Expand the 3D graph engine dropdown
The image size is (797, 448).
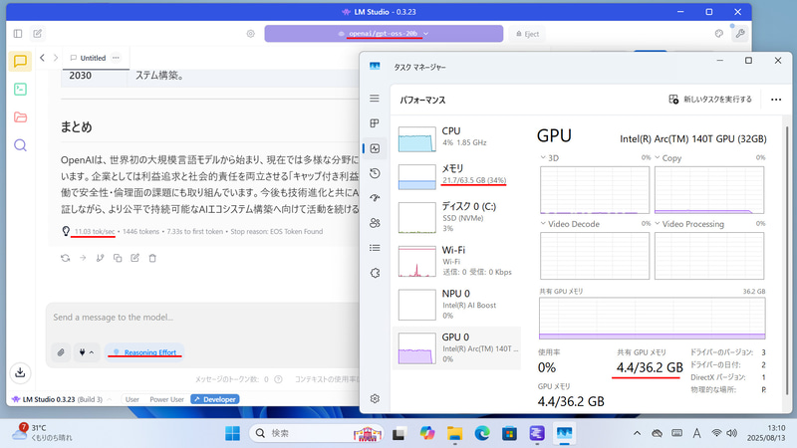[543, 158]
